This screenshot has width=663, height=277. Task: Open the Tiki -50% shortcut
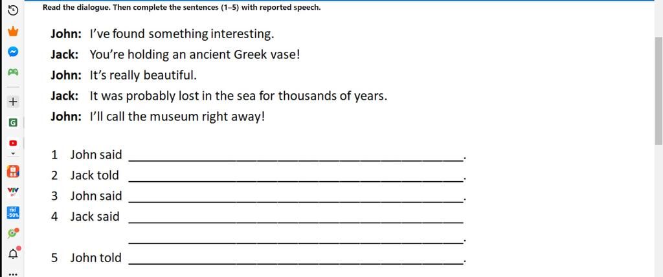click(x=14, y=212)
